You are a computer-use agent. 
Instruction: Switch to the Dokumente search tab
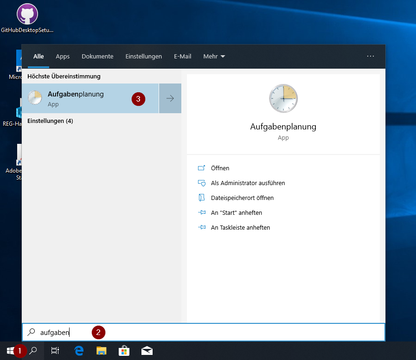tap(97, 57)
